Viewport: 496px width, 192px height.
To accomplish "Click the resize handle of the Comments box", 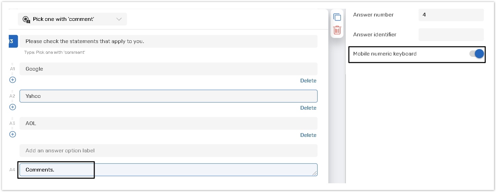I will 315,174.
